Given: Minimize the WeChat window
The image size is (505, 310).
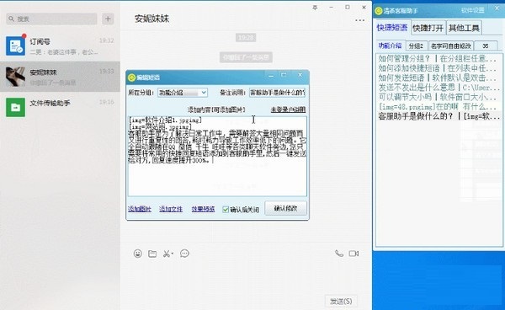Looking at the screenshot, I should 331,7.
